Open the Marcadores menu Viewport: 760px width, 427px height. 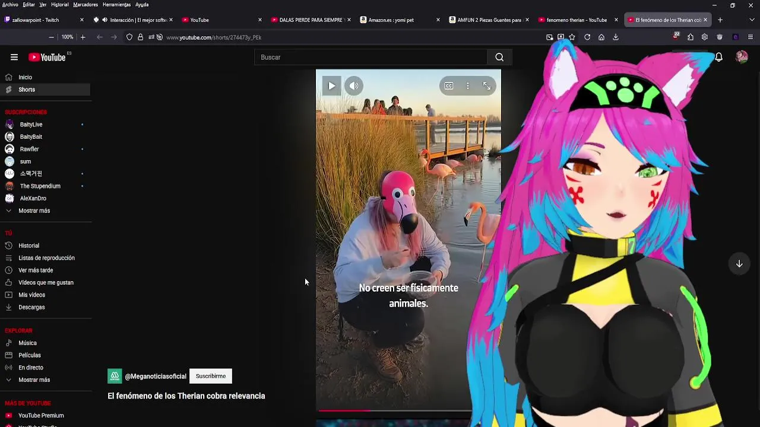(x=85, y=5)
